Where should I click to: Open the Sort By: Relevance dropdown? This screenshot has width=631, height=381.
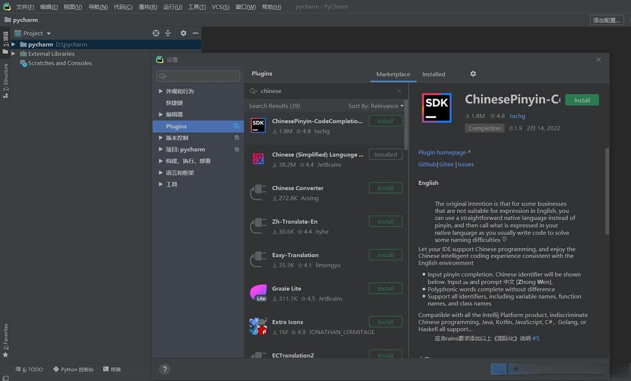(x=376, y=106)
